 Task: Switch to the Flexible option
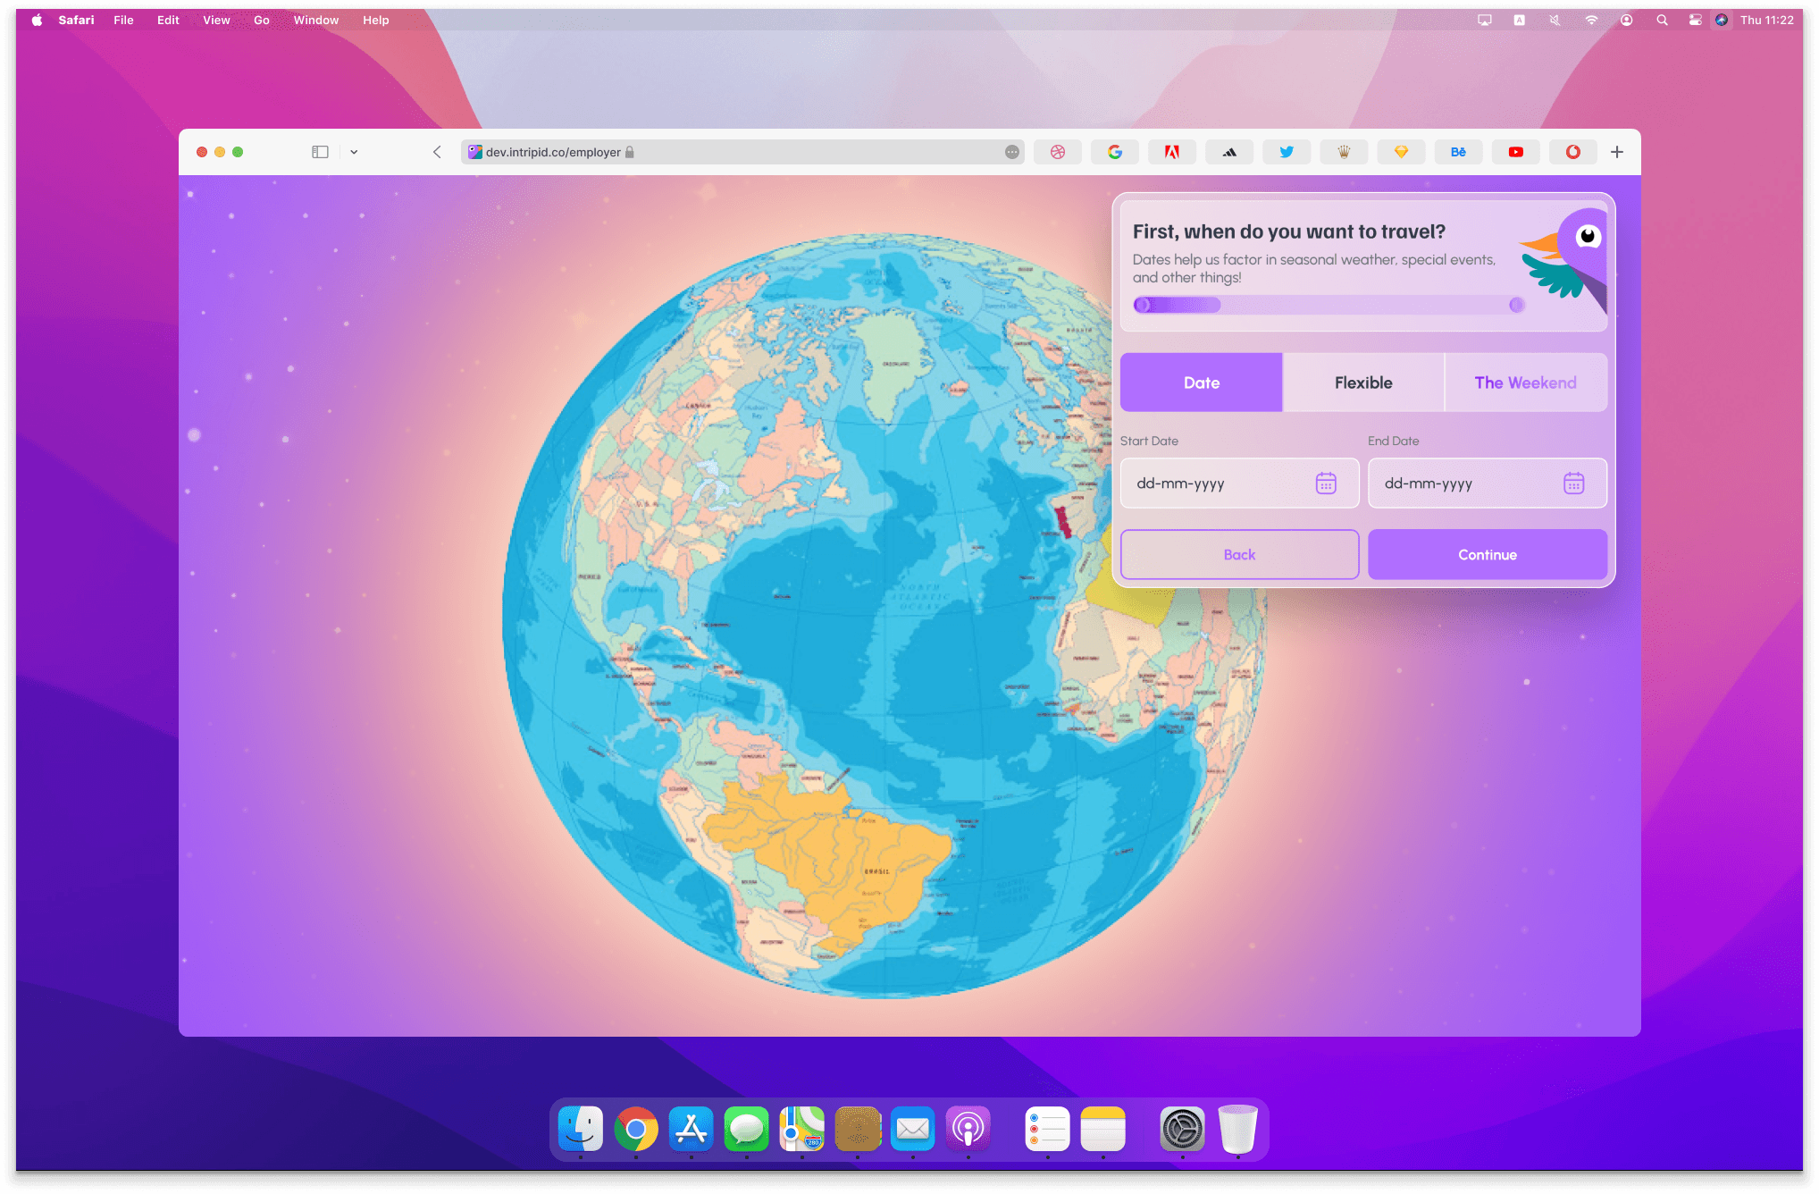[1363, 383]
